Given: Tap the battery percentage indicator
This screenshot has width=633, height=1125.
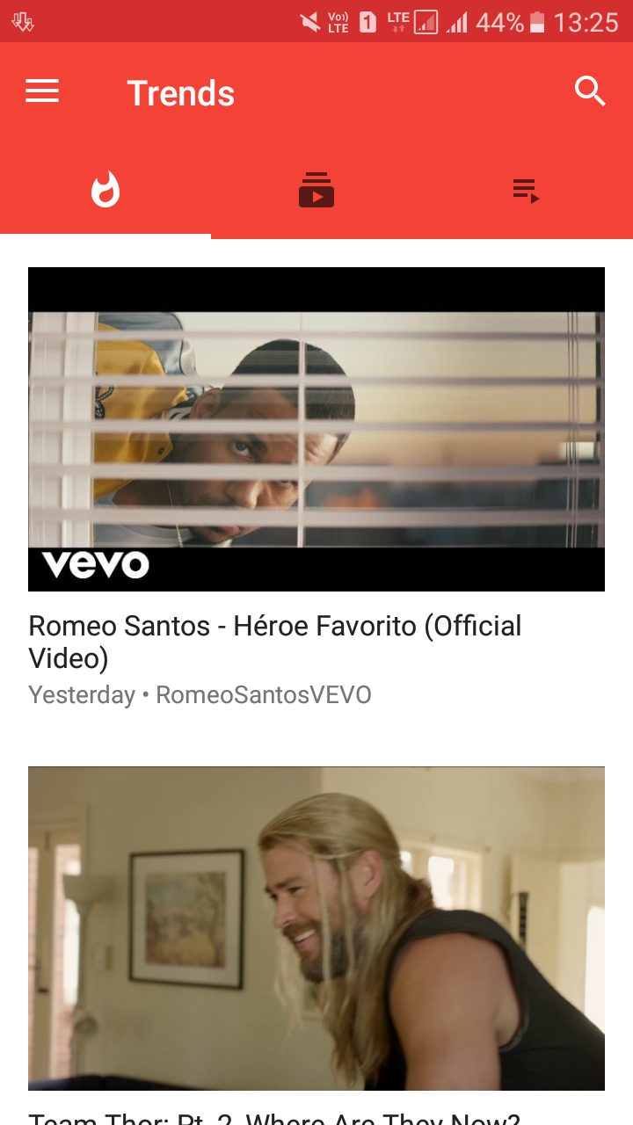Looking at the screenshot, I should tap(499, 22).
